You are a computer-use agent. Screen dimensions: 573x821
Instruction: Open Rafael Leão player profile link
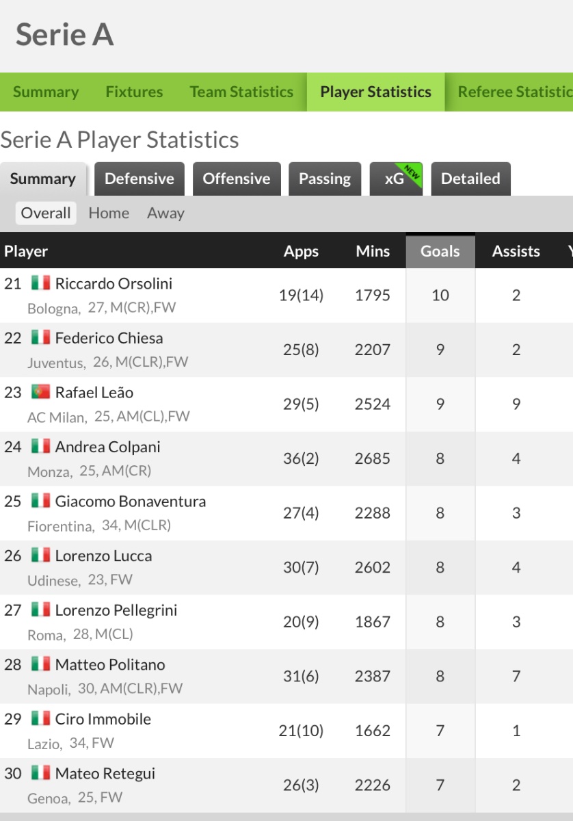click(x=94, y=393)
